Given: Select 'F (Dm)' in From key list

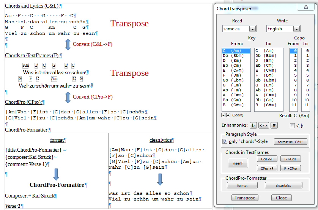Looking at the screenshot, I should pyautogui.click(x=236, y=75).
